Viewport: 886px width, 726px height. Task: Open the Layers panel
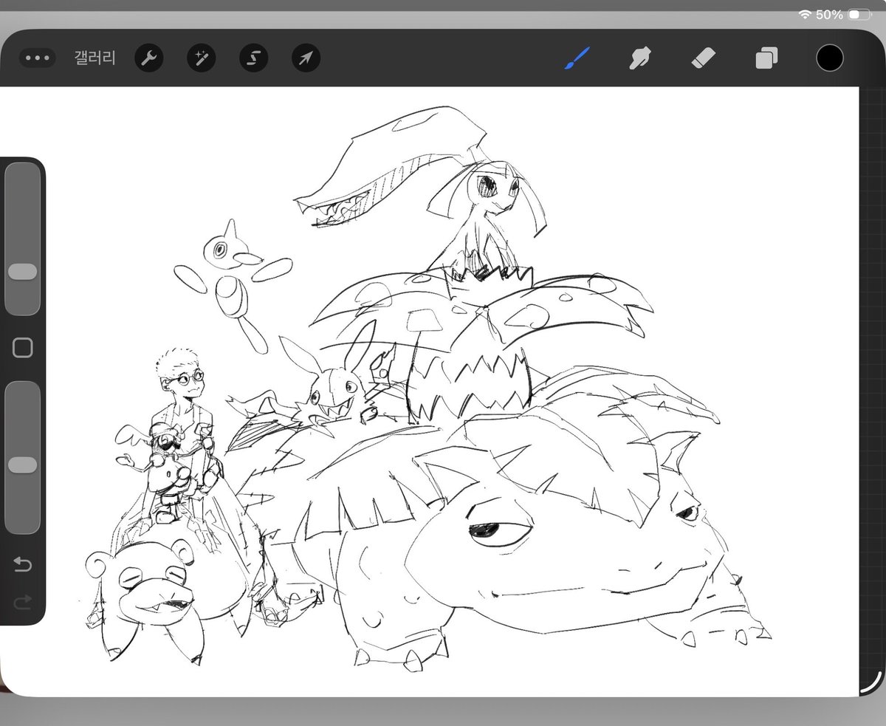766,58
